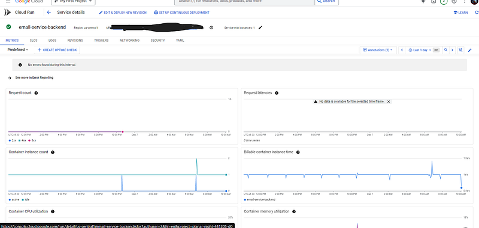
Task: Step to the previous time range
Action: (x=402, y=50)
